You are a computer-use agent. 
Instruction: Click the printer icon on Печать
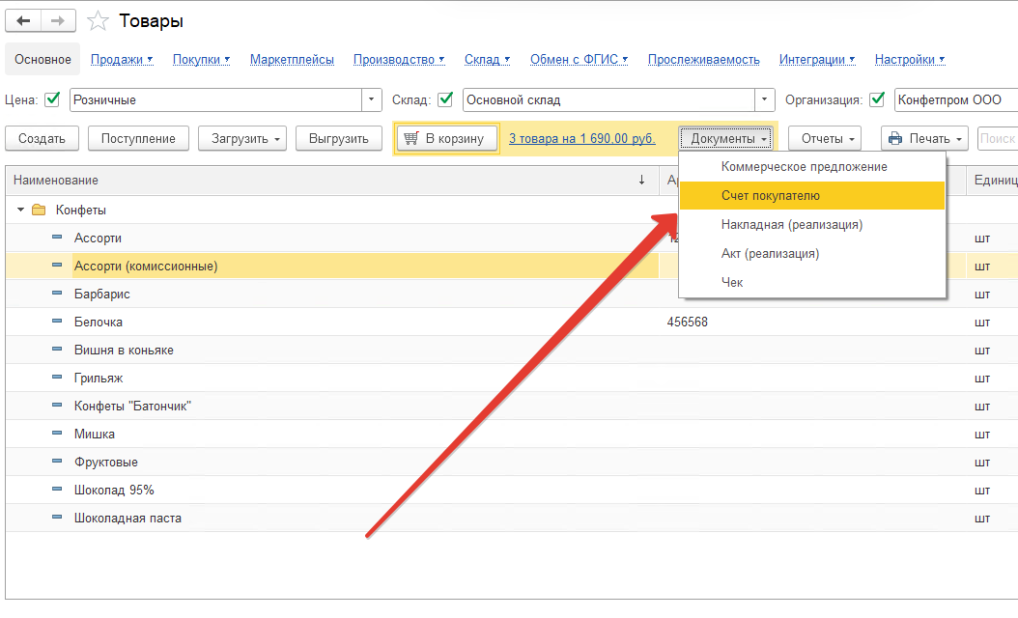(895, 138)
